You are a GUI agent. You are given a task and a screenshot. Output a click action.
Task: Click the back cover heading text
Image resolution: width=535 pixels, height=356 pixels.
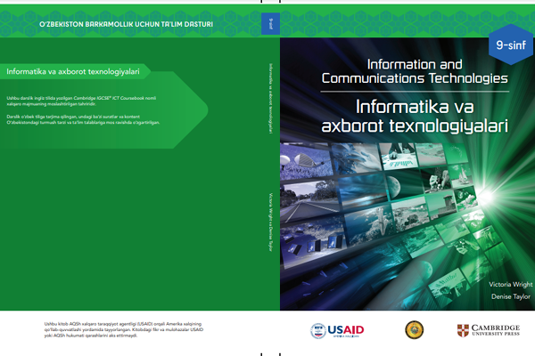point(69,70)
